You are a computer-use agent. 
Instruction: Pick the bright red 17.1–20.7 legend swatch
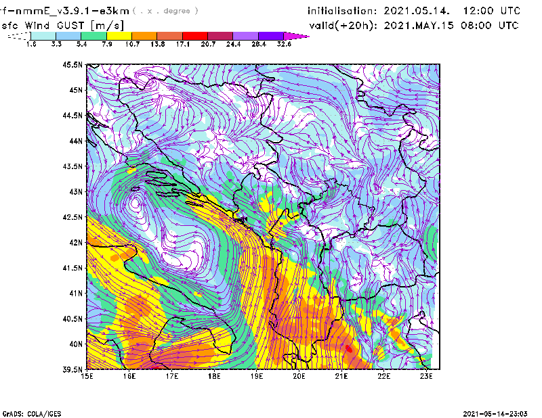(x=195, y=36)
